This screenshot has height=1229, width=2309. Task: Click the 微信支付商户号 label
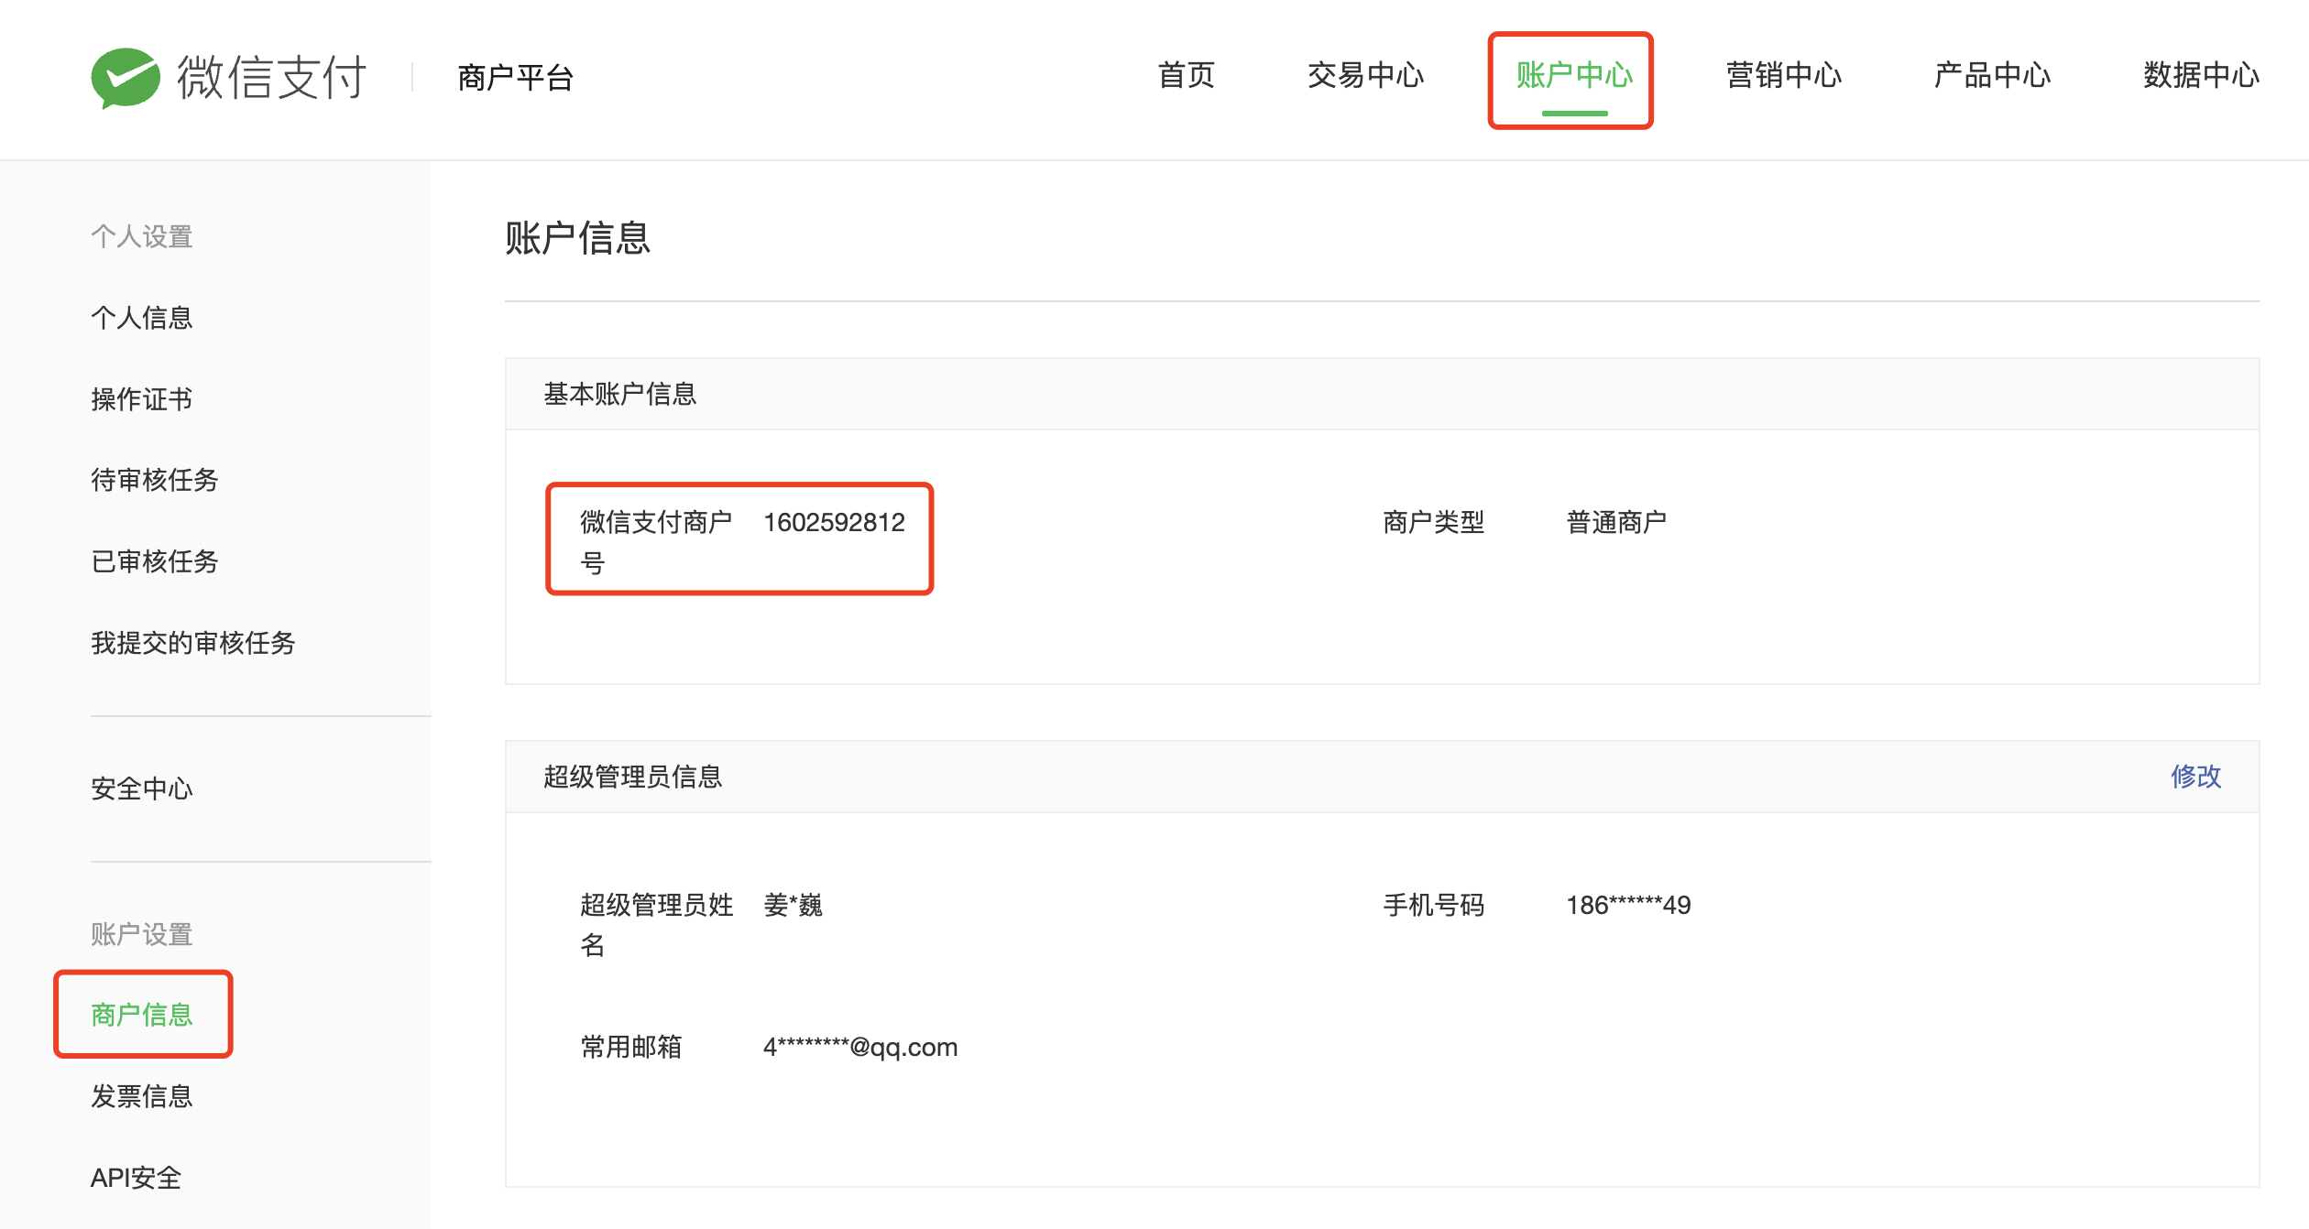pos(656,542)
